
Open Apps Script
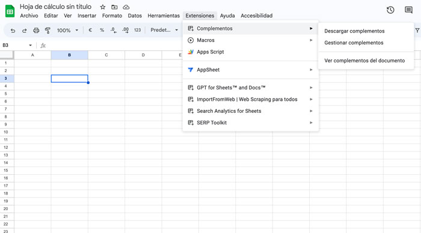click(251, 52)
